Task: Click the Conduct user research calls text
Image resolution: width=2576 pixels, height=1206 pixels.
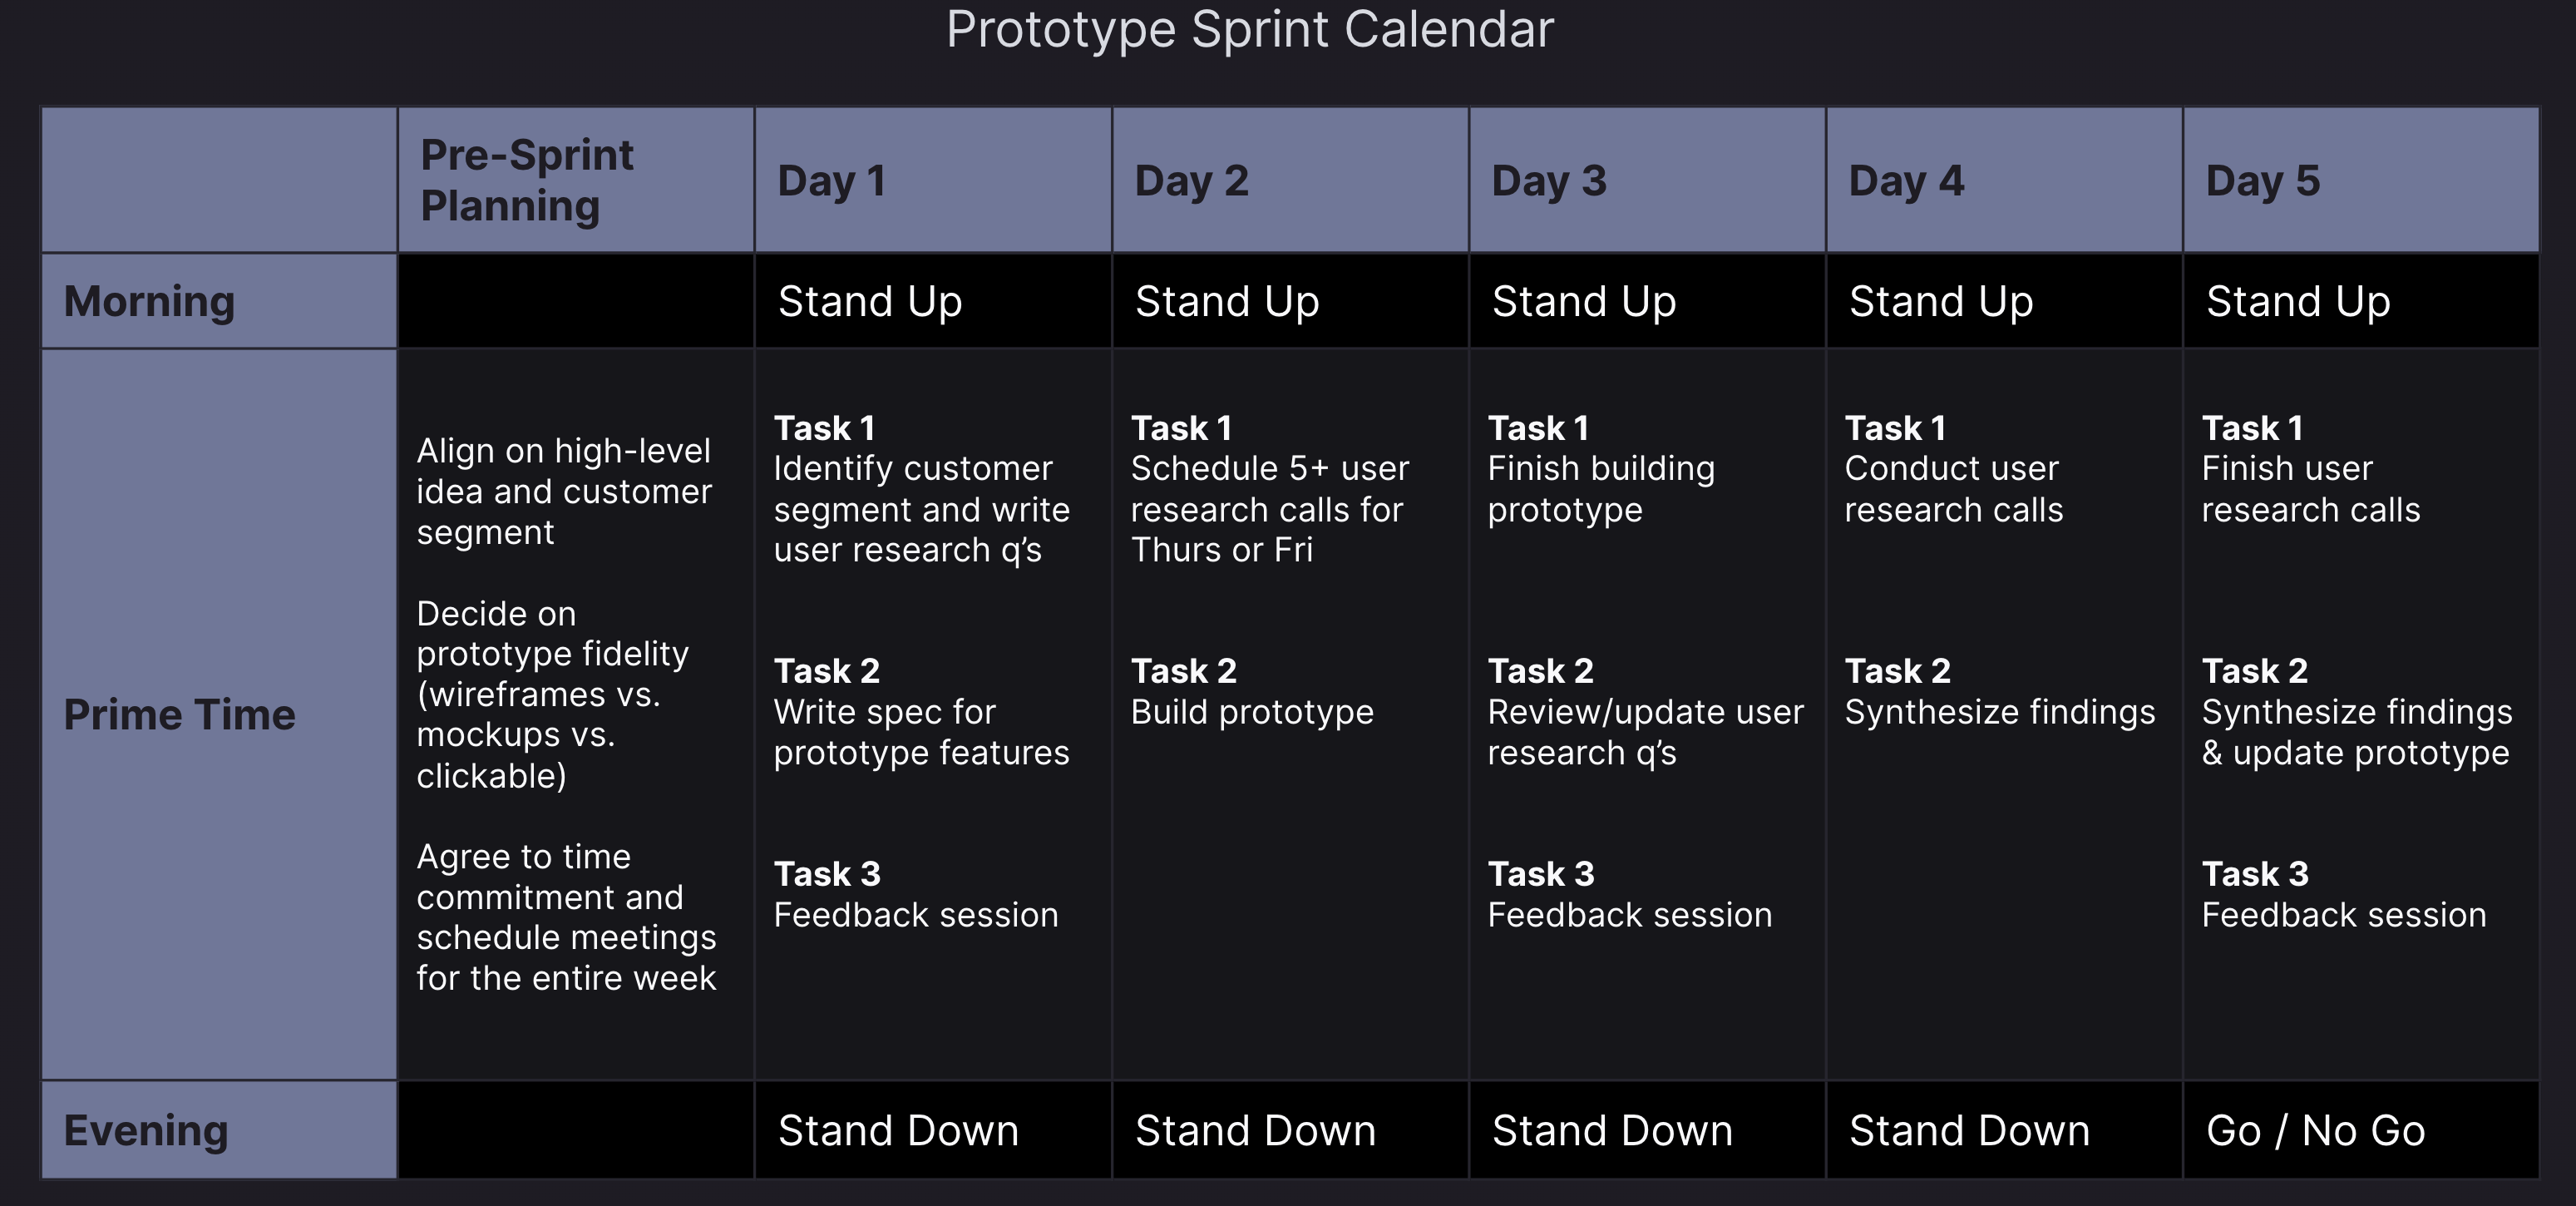Action: click(x=1953, y=489)
